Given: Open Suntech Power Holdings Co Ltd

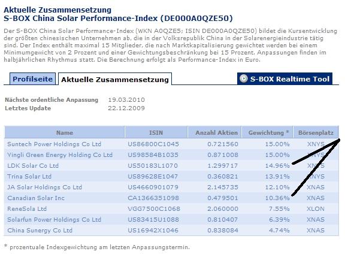Looking at the screenshot, I should (54, 144).
